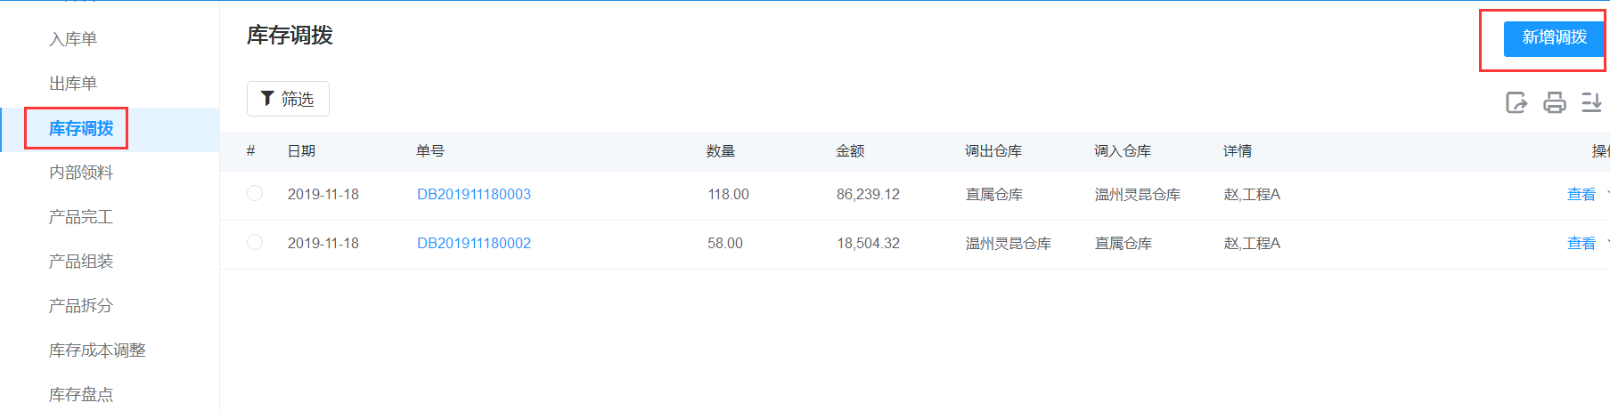Open 库存成本调整 sidebar item
This screenshot has height=411, width=1610.
point(97,351)
